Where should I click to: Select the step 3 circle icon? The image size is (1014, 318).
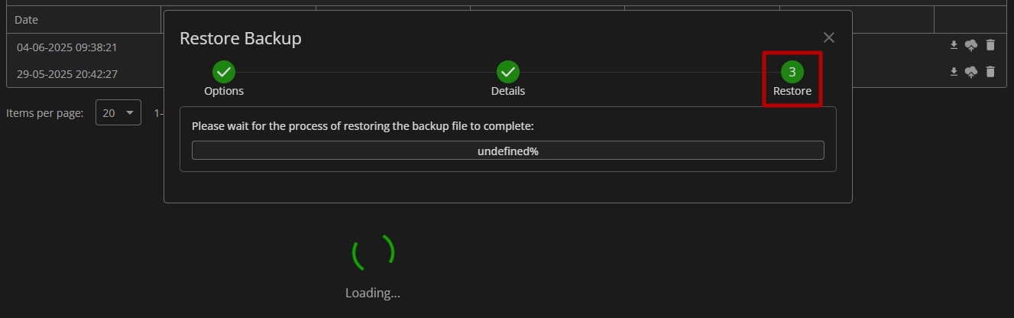(x=792, y=72)
